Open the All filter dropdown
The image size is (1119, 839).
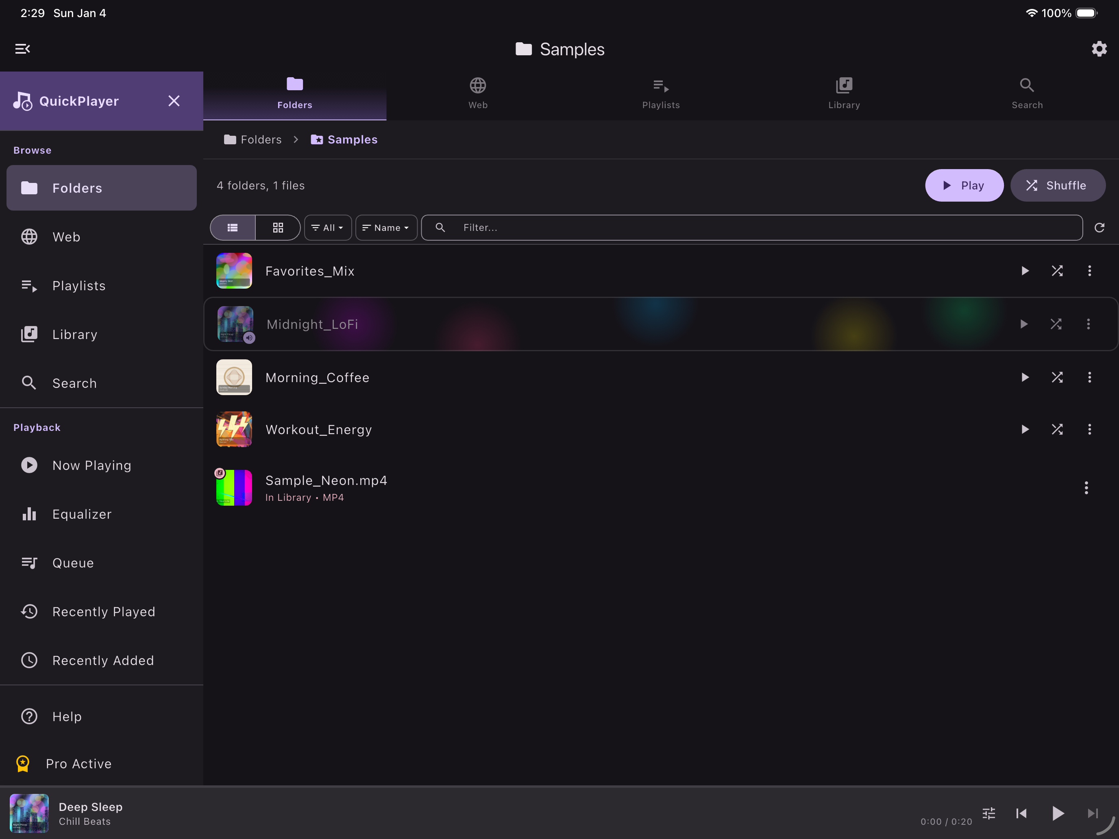point(327,228)
